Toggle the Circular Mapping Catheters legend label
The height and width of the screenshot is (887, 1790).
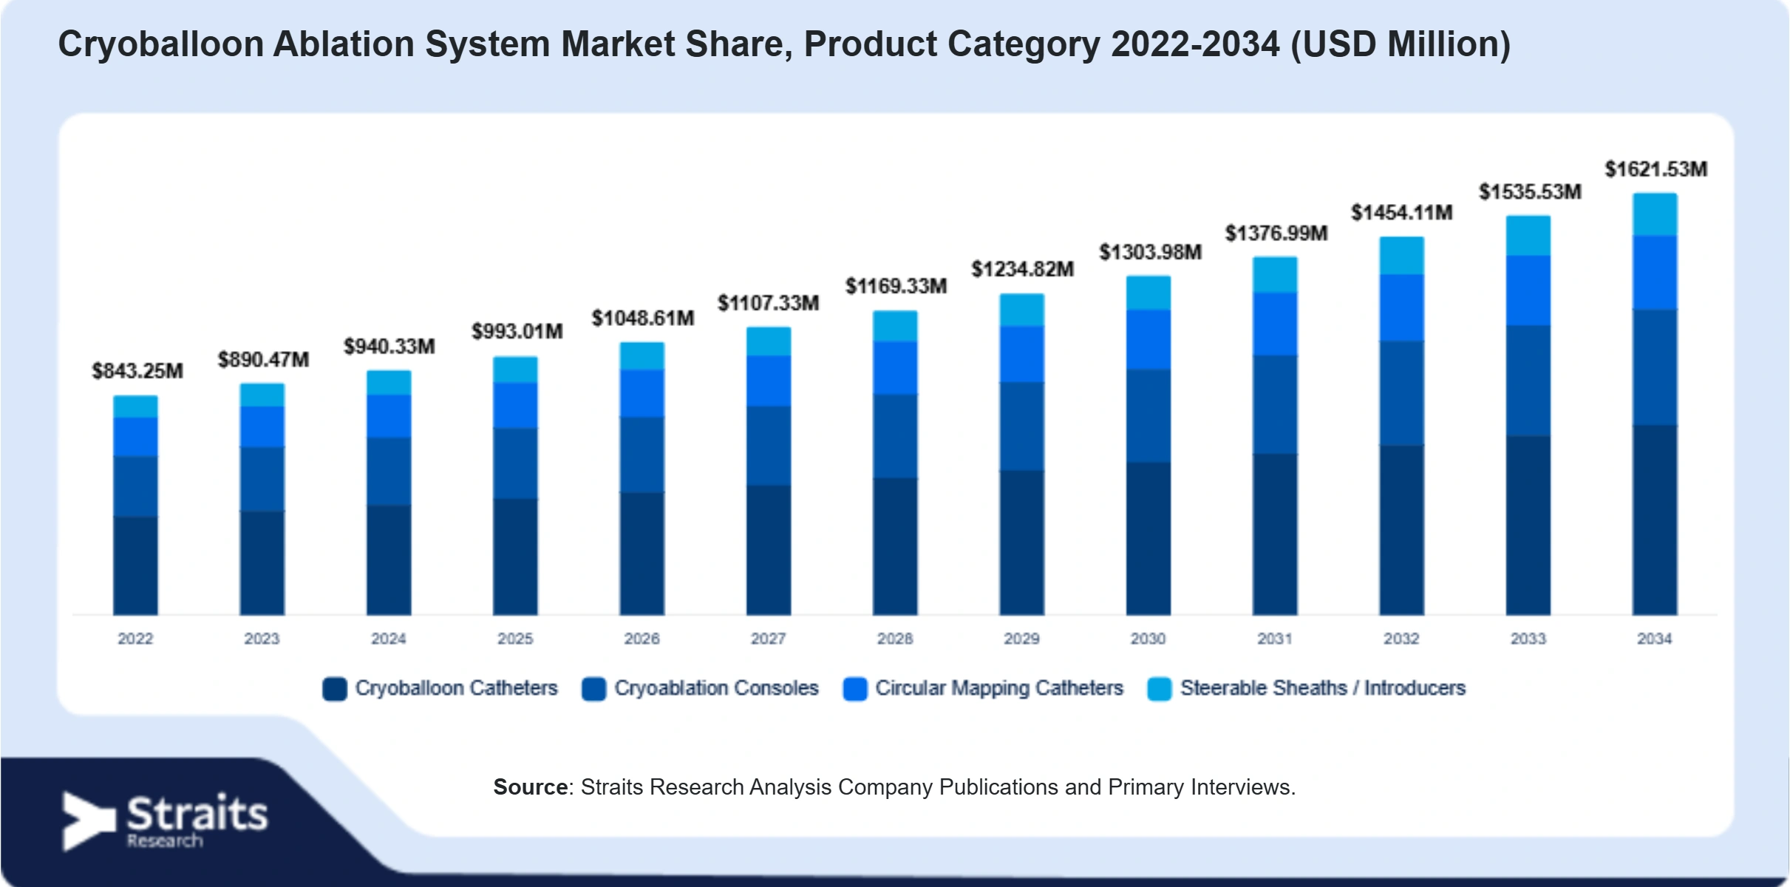click(999, 688)
